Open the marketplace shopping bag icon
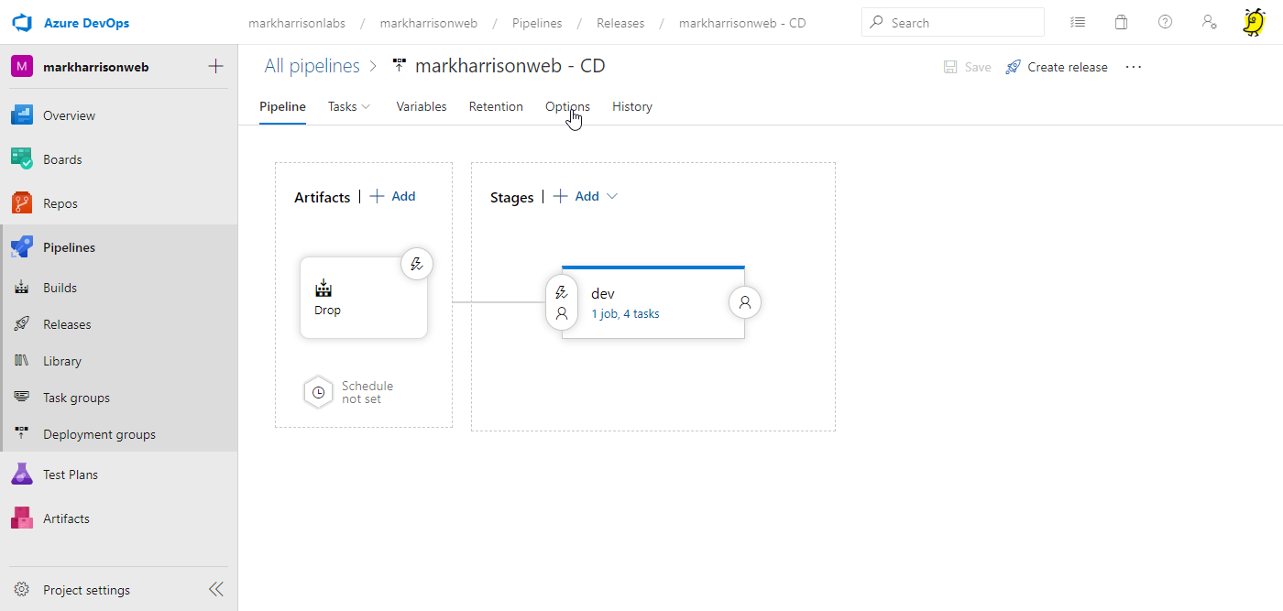Image resolution: width=1283 pixels, height=611 pixels. (1121, 23)
